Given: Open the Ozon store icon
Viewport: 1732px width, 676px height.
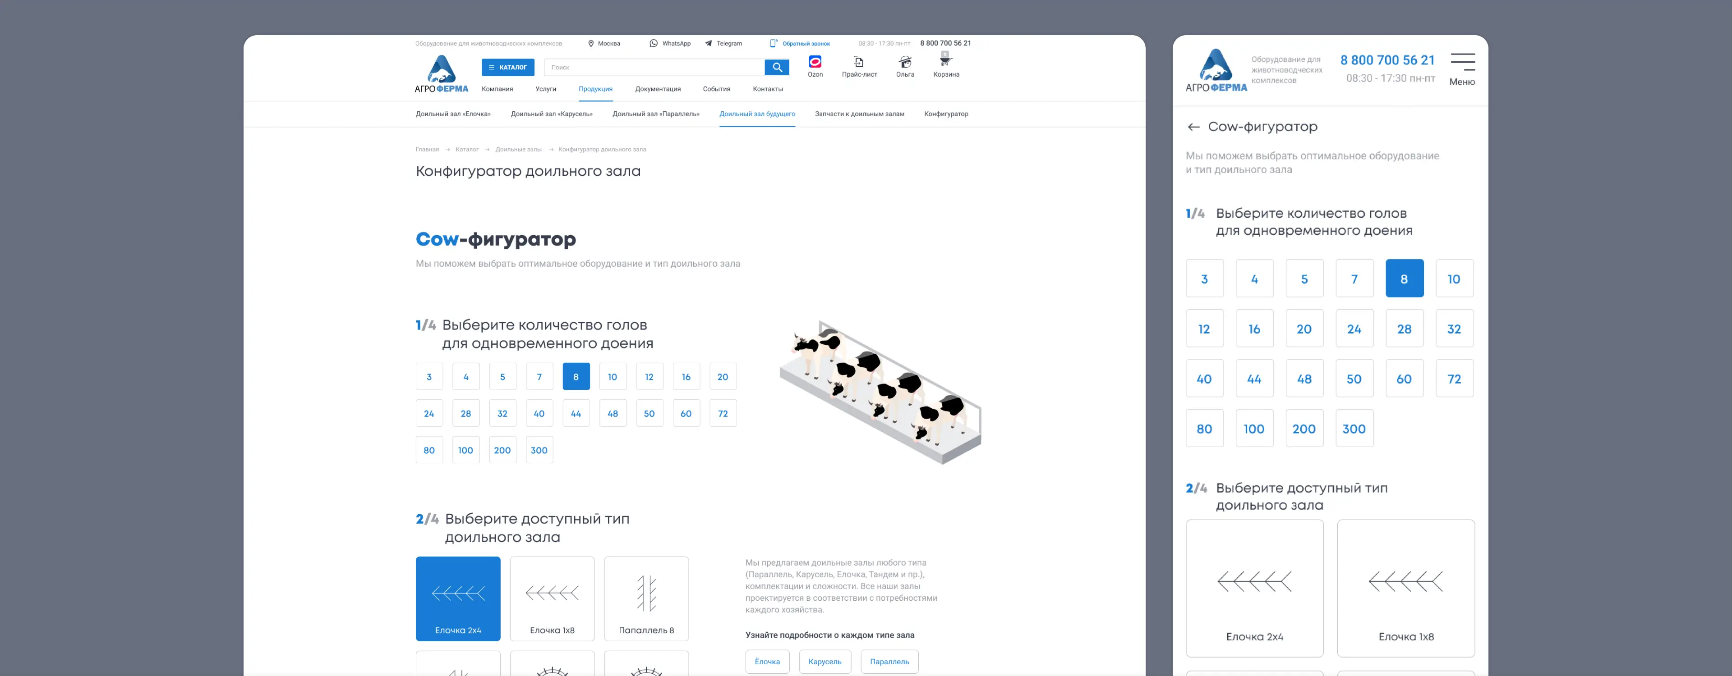Looking at the screenshot, I should point(815,63).
